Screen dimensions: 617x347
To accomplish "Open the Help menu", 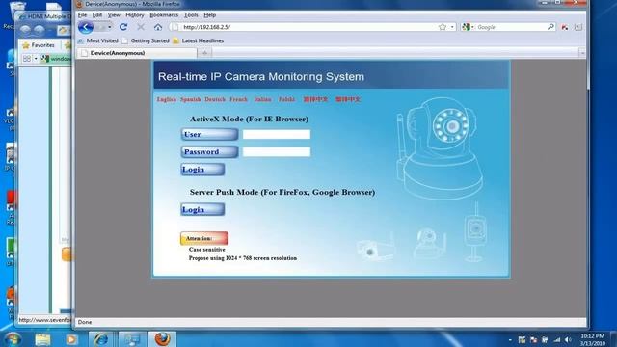I will coord(210,15).
